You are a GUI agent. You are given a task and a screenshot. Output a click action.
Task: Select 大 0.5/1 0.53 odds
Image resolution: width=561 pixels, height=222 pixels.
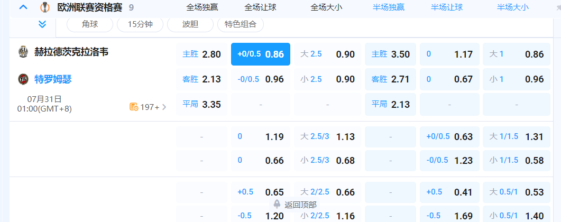pos(517,192)
